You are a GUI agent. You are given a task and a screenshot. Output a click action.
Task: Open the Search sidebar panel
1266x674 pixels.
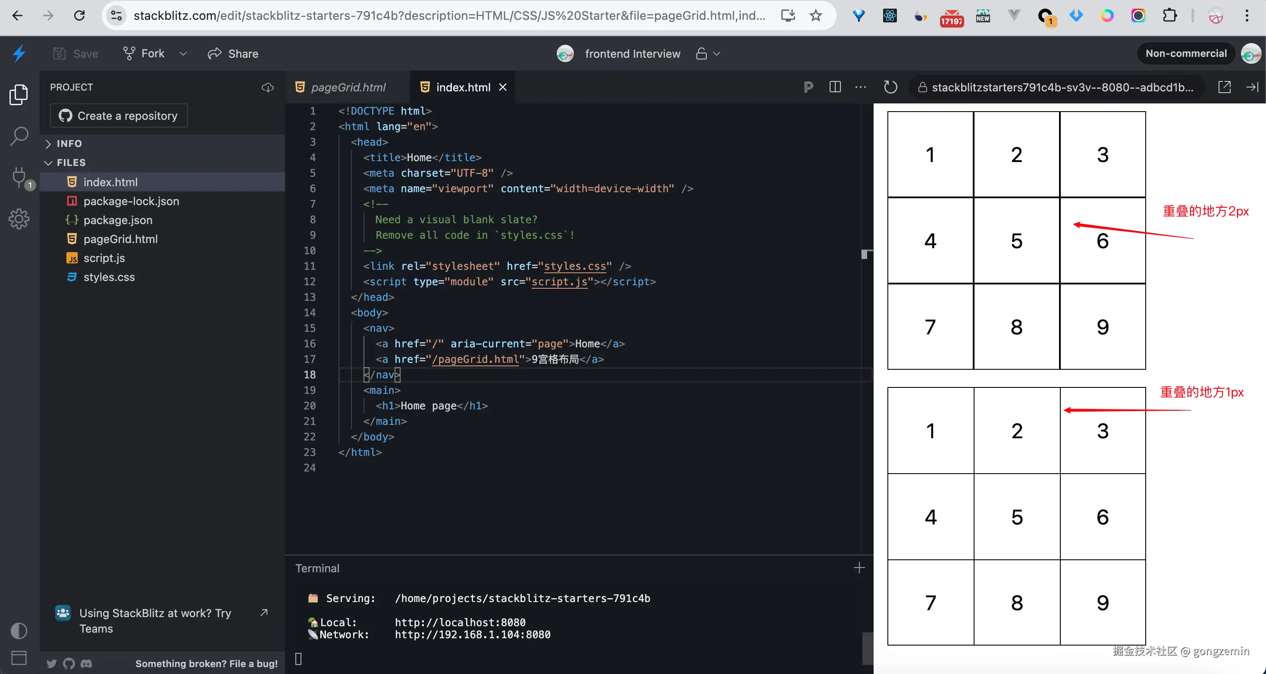(19, 136)
